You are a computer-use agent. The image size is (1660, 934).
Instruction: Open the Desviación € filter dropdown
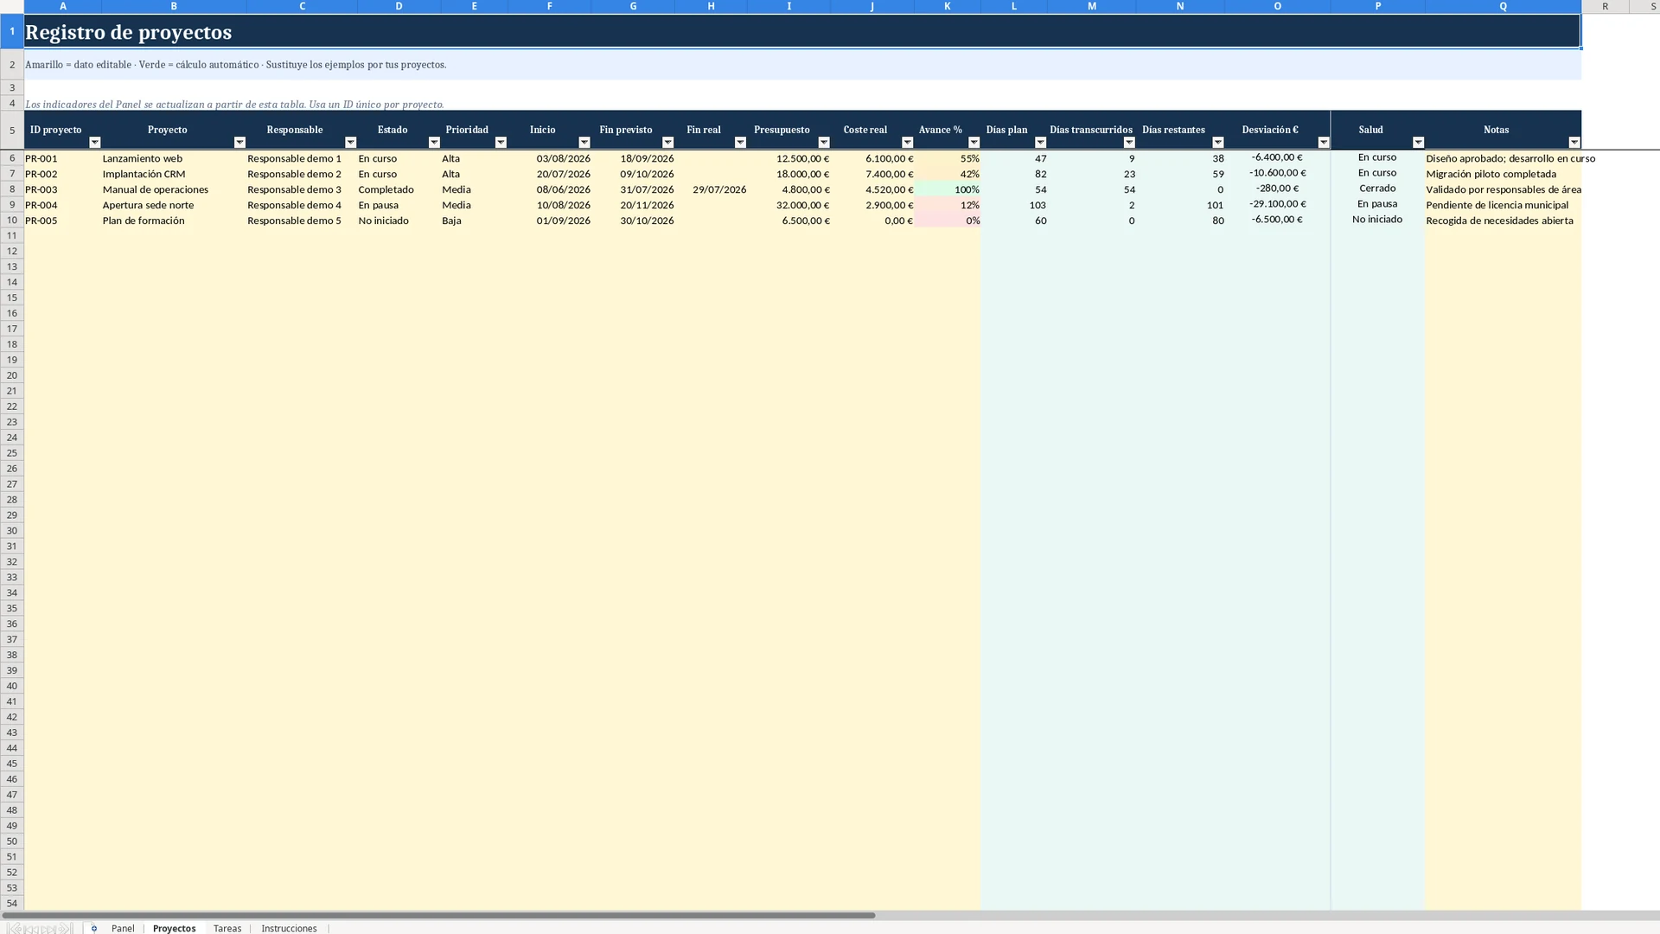click(x=1323, y=143)
